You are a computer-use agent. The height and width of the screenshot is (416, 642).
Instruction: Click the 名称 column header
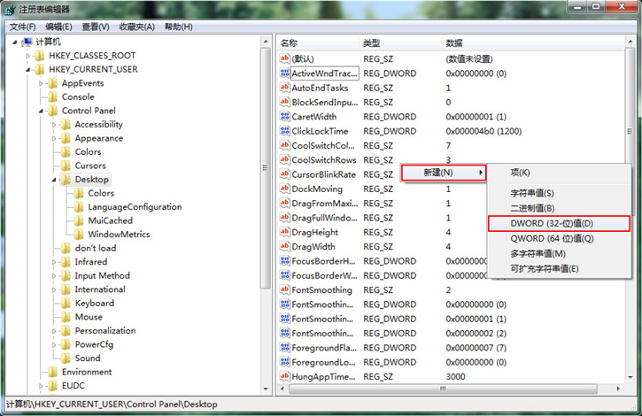(x=290, y=43)
